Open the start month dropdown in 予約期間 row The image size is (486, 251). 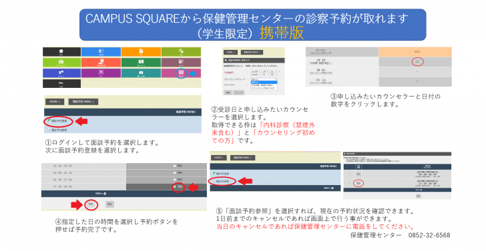pyautogui.click(x=265, y=71)
